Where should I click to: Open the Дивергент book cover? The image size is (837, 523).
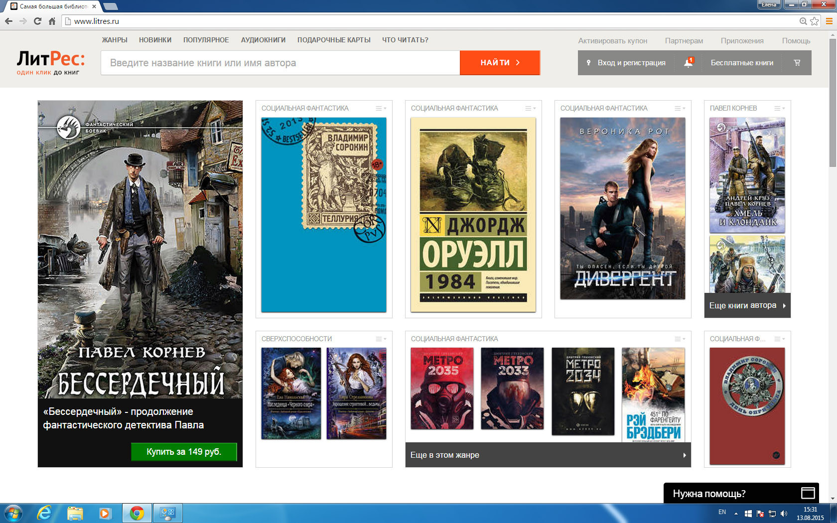tap(622, 208)
